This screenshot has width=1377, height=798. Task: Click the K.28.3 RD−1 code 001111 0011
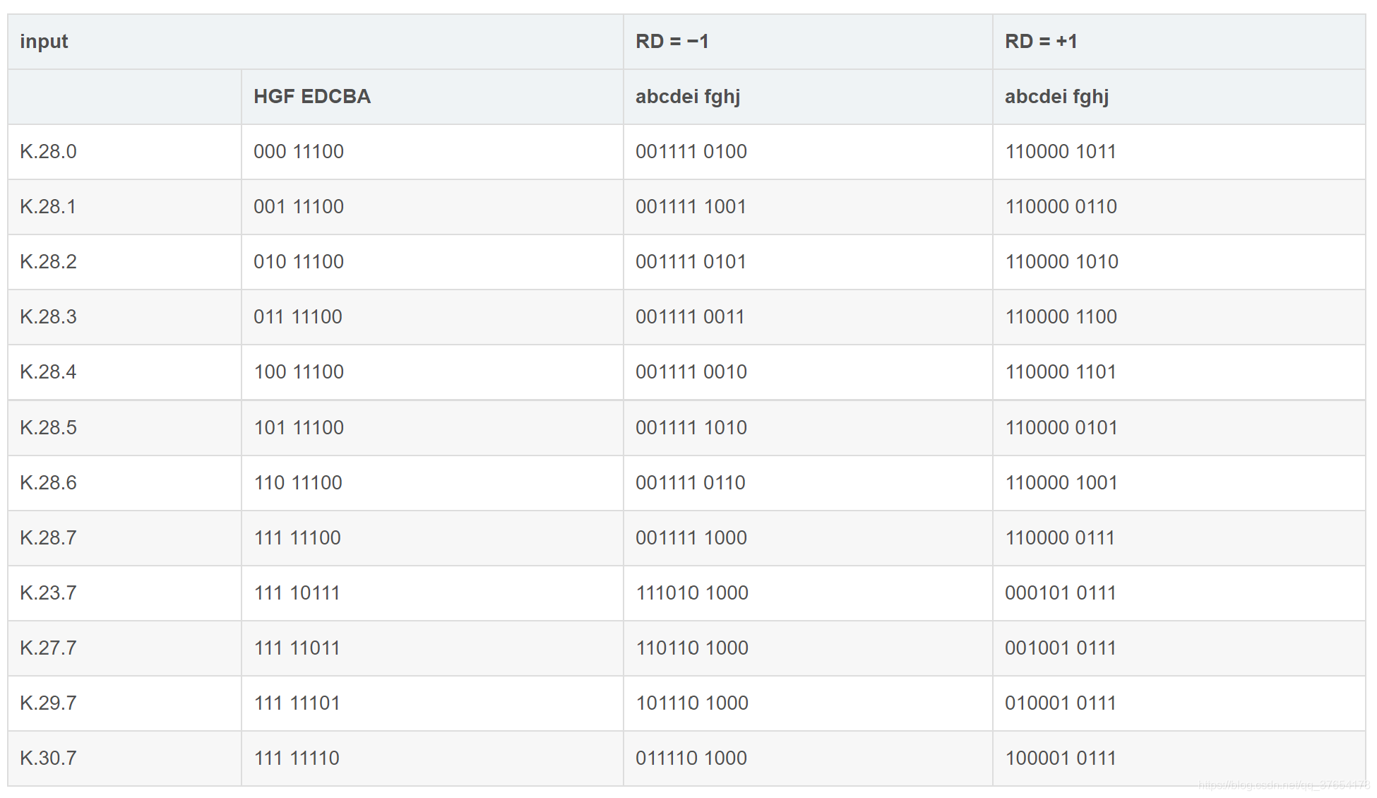pyautogui.click(x=690, y=317)
